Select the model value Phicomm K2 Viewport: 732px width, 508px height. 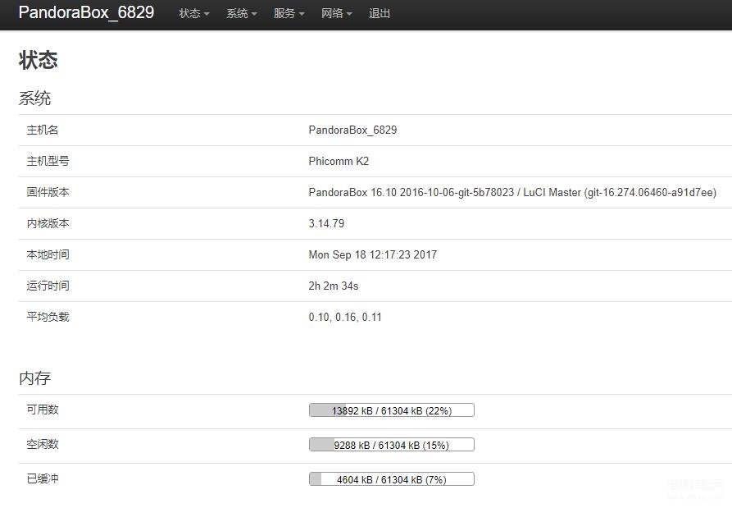(339, 161)
